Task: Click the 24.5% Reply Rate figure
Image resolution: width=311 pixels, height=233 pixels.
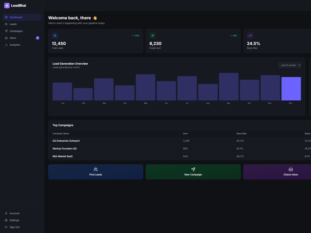Action: (253, 43)
